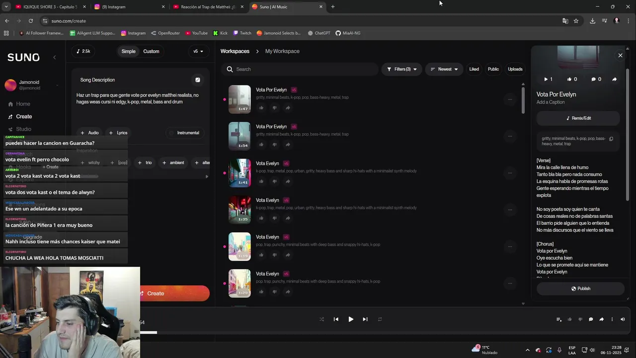Share the Vota Evelyn 1:35 track
Image resolution: width=636 pixels, height=358 pixels.
tap(288, 218)
